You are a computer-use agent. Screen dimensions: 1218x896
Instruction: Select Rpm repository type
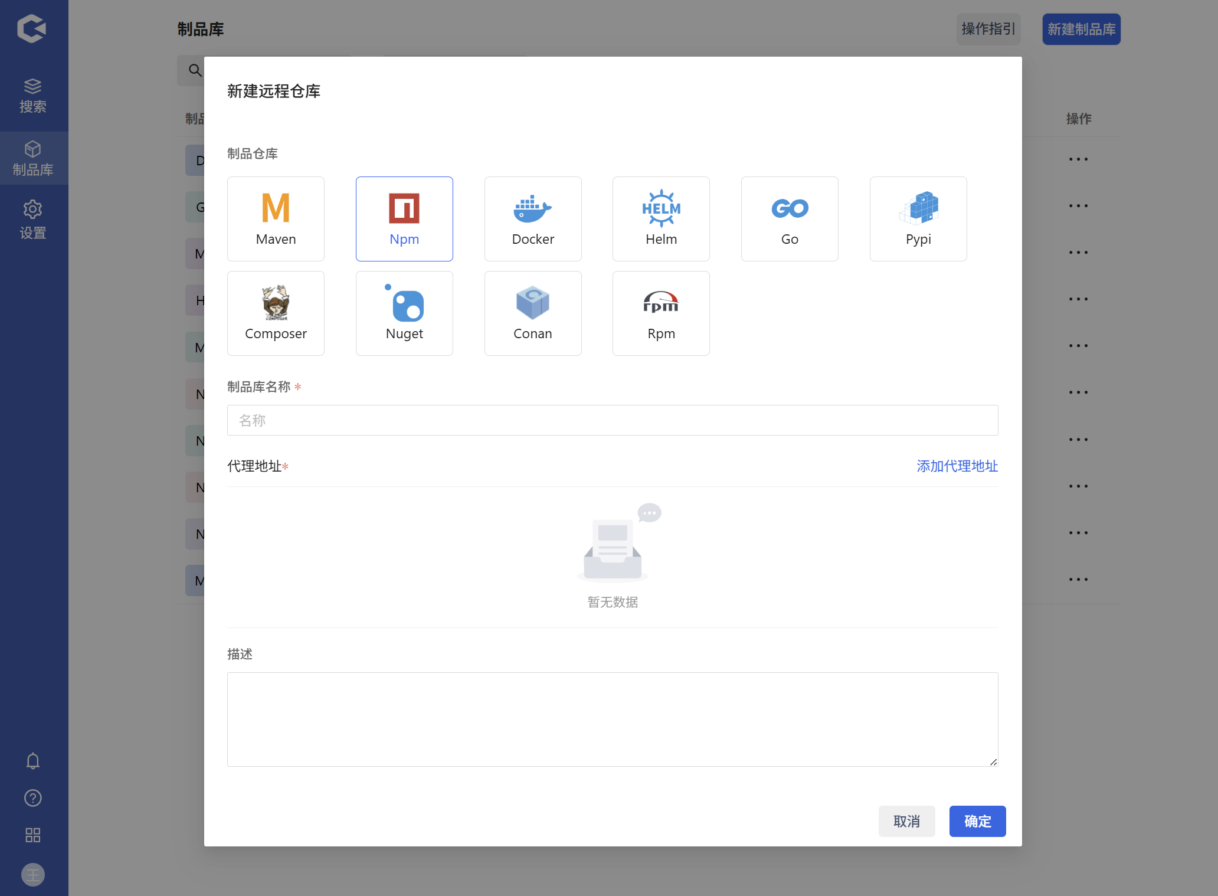tap(661, 313)
